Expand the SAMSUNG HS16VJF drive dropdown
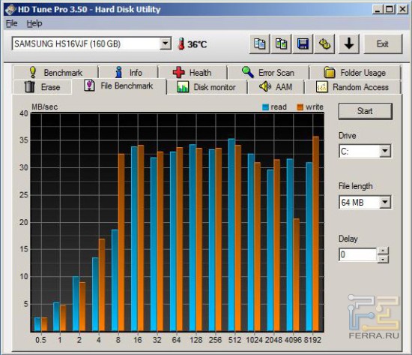Screen dimensions: 412x355 (x=166, y=44)
